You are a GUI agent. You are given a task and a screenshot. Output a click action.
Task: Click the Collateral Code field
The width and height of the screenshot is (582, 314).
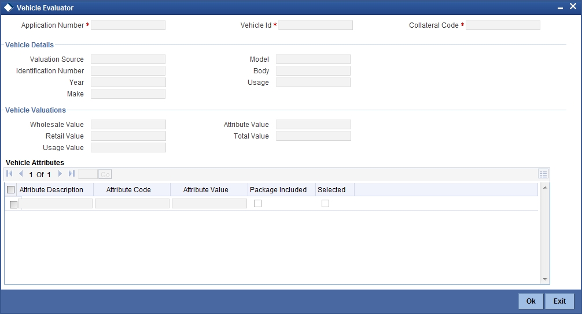pyautogui.click(x=503, y=25)
